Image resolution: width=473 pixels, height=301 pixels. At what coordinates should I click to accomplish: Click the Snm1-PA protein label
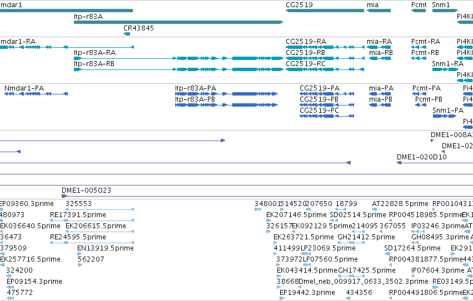[448, 111]
